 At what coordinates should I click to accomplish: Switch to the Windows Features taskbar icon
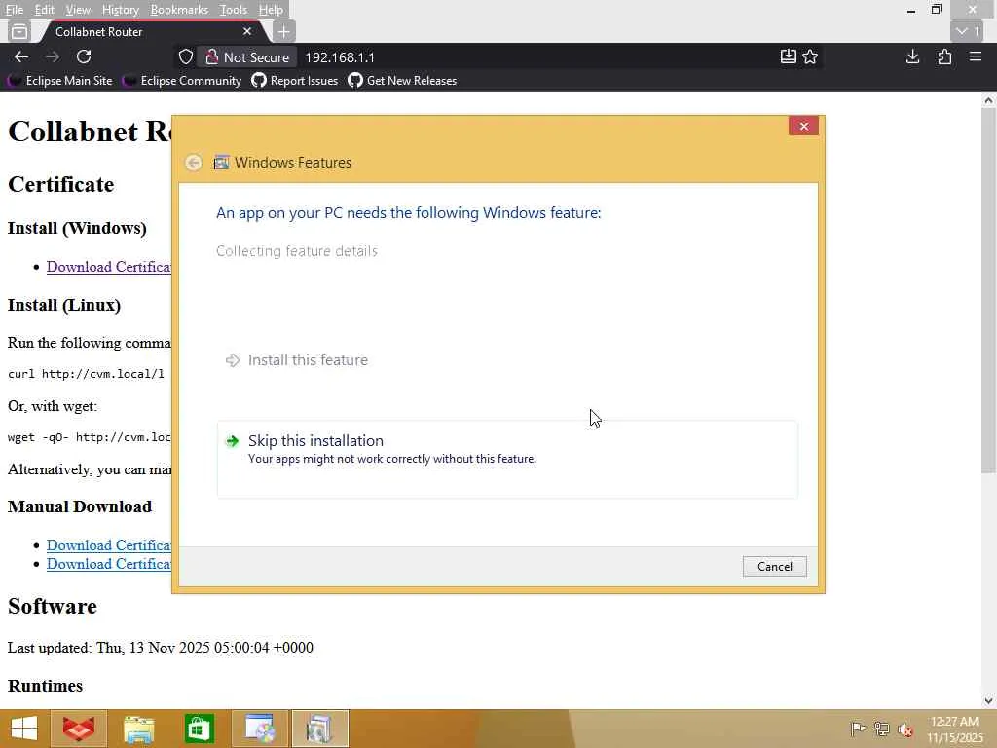319,729
